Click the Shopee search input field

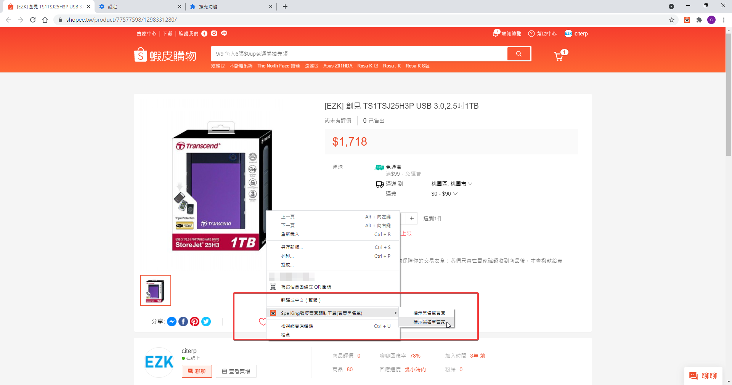pos(358,54)
